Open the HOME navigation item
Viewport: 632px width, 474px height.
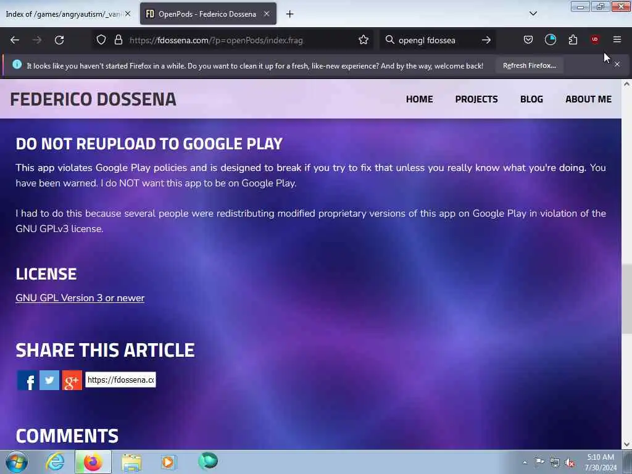coord(419,99)
